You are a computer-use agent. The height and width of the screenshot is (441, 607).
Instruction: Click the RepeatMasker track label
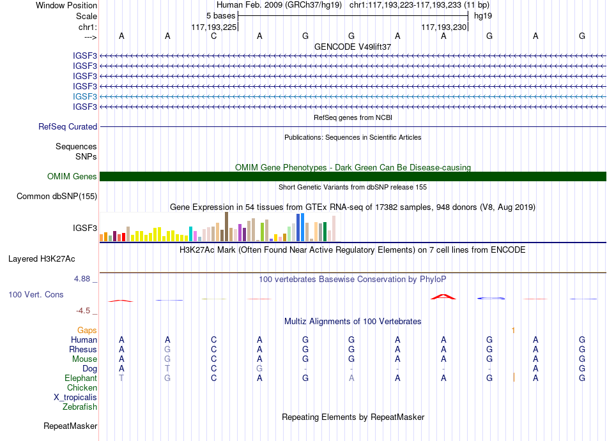[x=70, y=426]
